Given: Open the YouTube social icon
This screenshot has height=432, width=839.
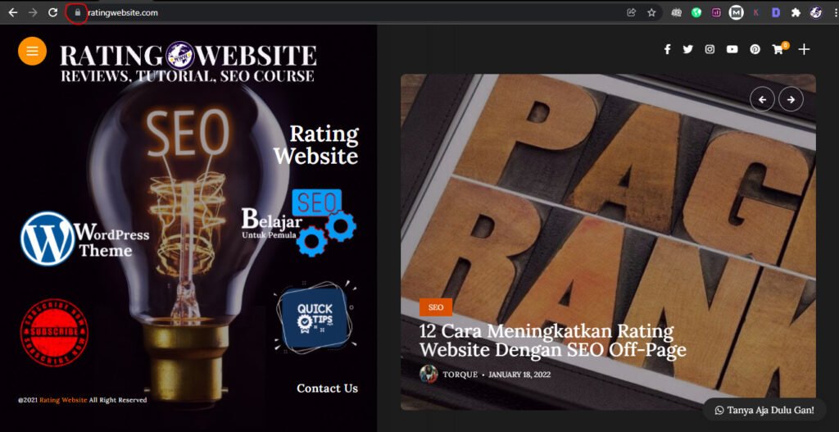Looking at the screenshot, I should pos(732,49).
